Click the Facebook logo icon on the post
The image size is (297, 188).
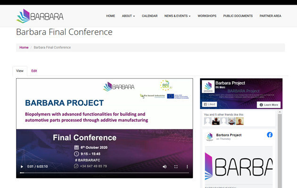click(x=270, y=135)
